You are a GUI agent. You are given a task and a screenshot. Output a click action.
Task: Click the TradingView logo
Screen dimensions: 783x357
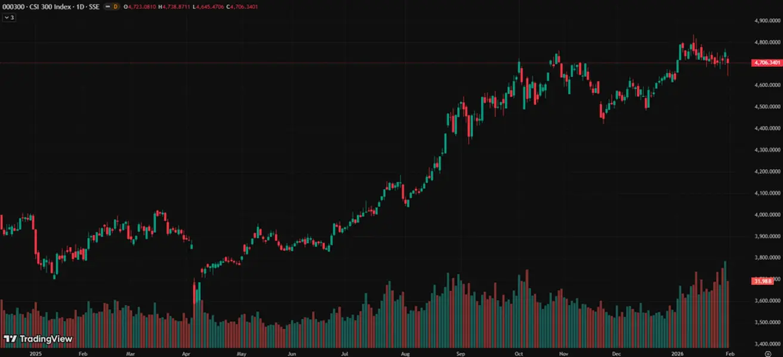pyautogui.click(x=38, y=339)
